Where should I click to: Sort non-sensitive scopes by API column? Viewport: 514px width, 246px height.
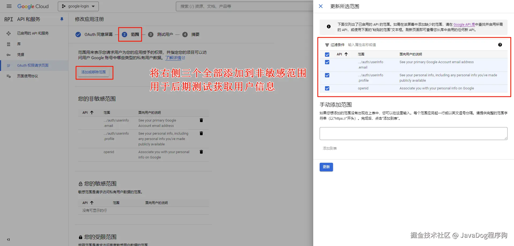click(88, 113)
